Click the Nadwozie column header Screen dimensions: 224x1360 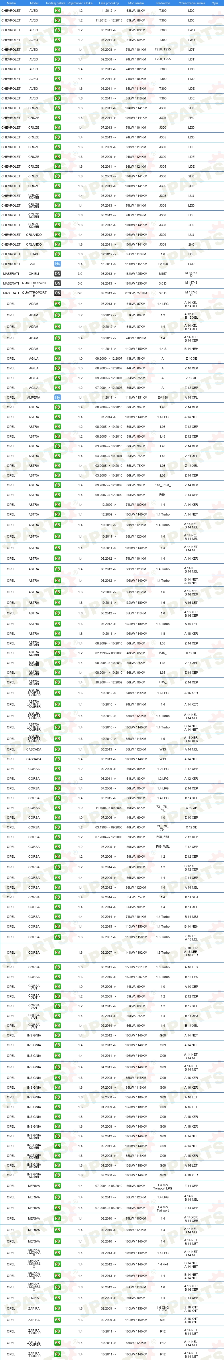click(163, 3)
